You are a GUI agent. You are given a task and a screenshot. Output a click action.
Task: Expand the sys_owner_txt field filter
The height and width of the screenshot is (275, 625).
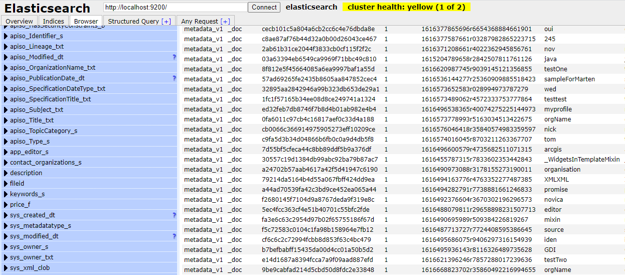[x=89, y=257]
